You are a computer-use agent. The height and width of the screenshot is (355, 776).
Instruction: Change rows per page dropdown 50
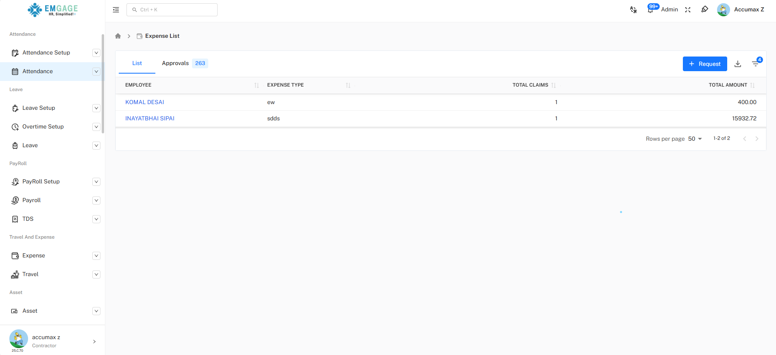coord(695,139)
